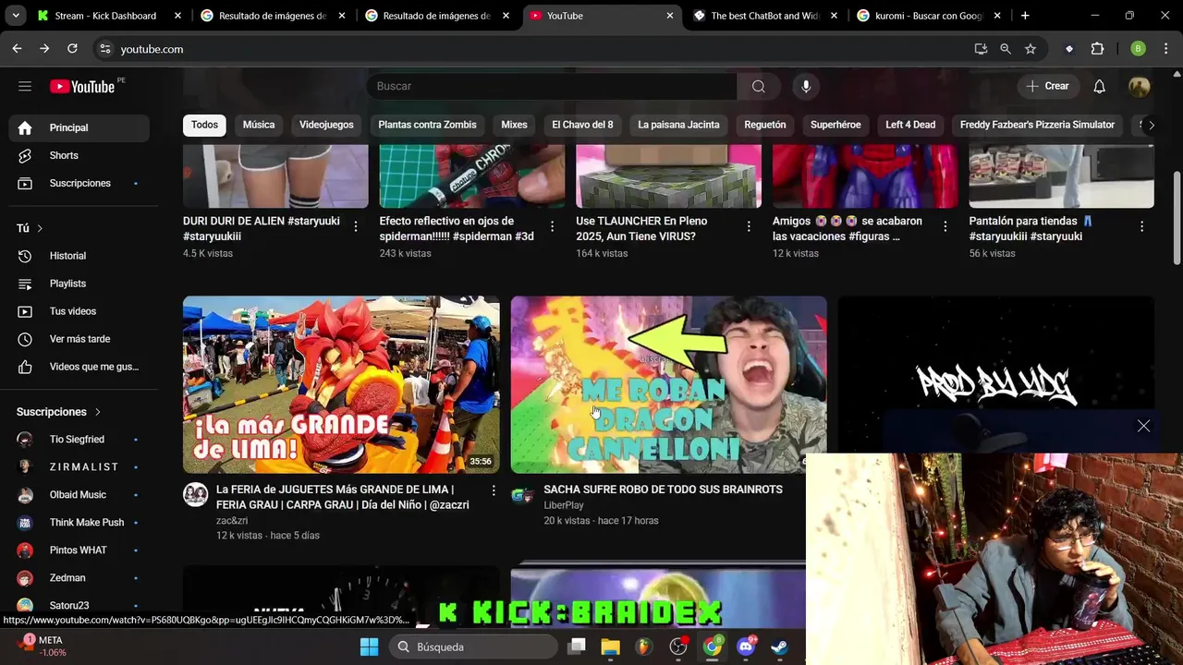Screen dimensions: 1183x665
Task: Open Chrome from the taskbar
Action: click(x=712, y=647)
